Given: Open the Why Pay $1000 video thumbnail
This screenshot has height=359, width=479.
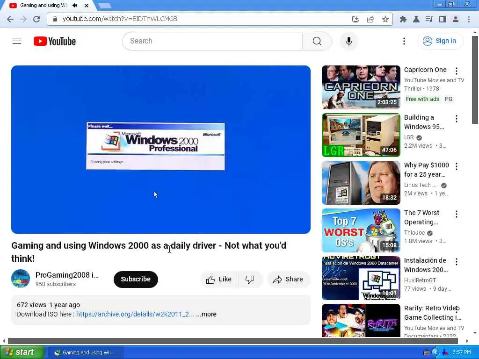Looking at the screenshot, I should point(361,183).
